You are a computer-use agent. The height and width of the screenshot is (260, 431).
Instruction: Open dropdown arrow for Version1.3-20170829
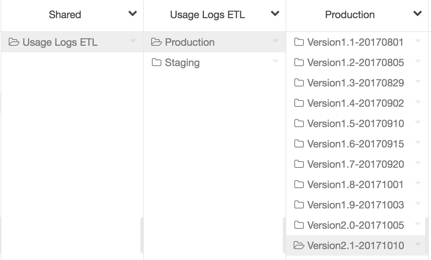[418, 82]
